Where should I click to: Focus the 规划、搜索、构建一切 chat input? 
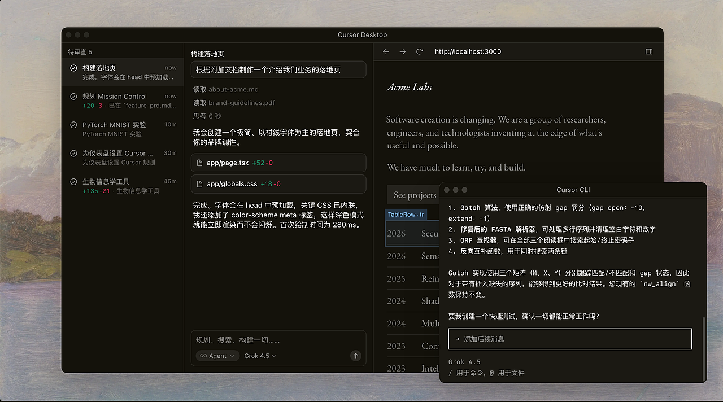[278, 340]
